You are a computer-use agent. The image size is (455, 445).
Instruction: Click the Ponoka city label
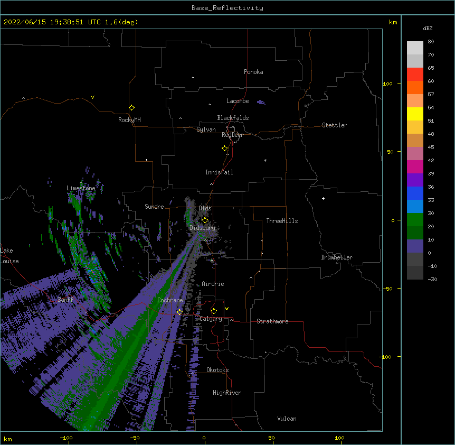coord(253,72)
